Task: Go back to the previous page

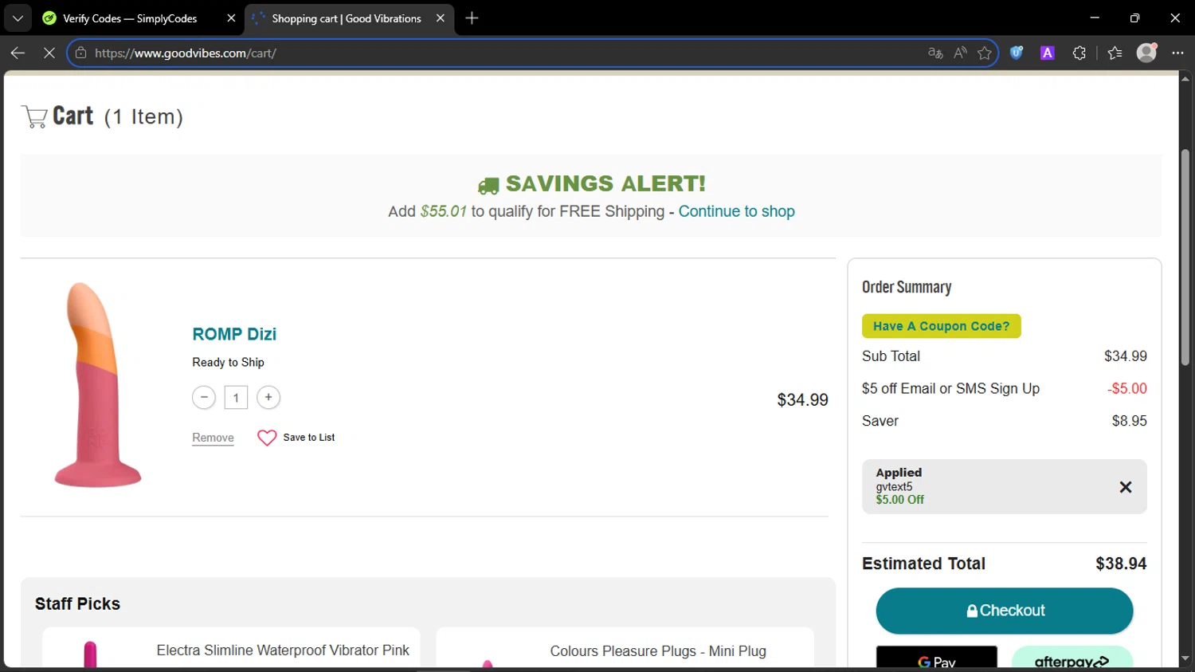Action: tap(18, 53)
